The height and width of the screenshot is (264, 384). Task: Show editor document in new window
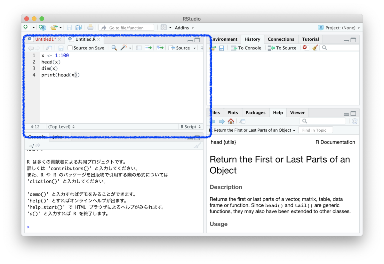point(49,48)
